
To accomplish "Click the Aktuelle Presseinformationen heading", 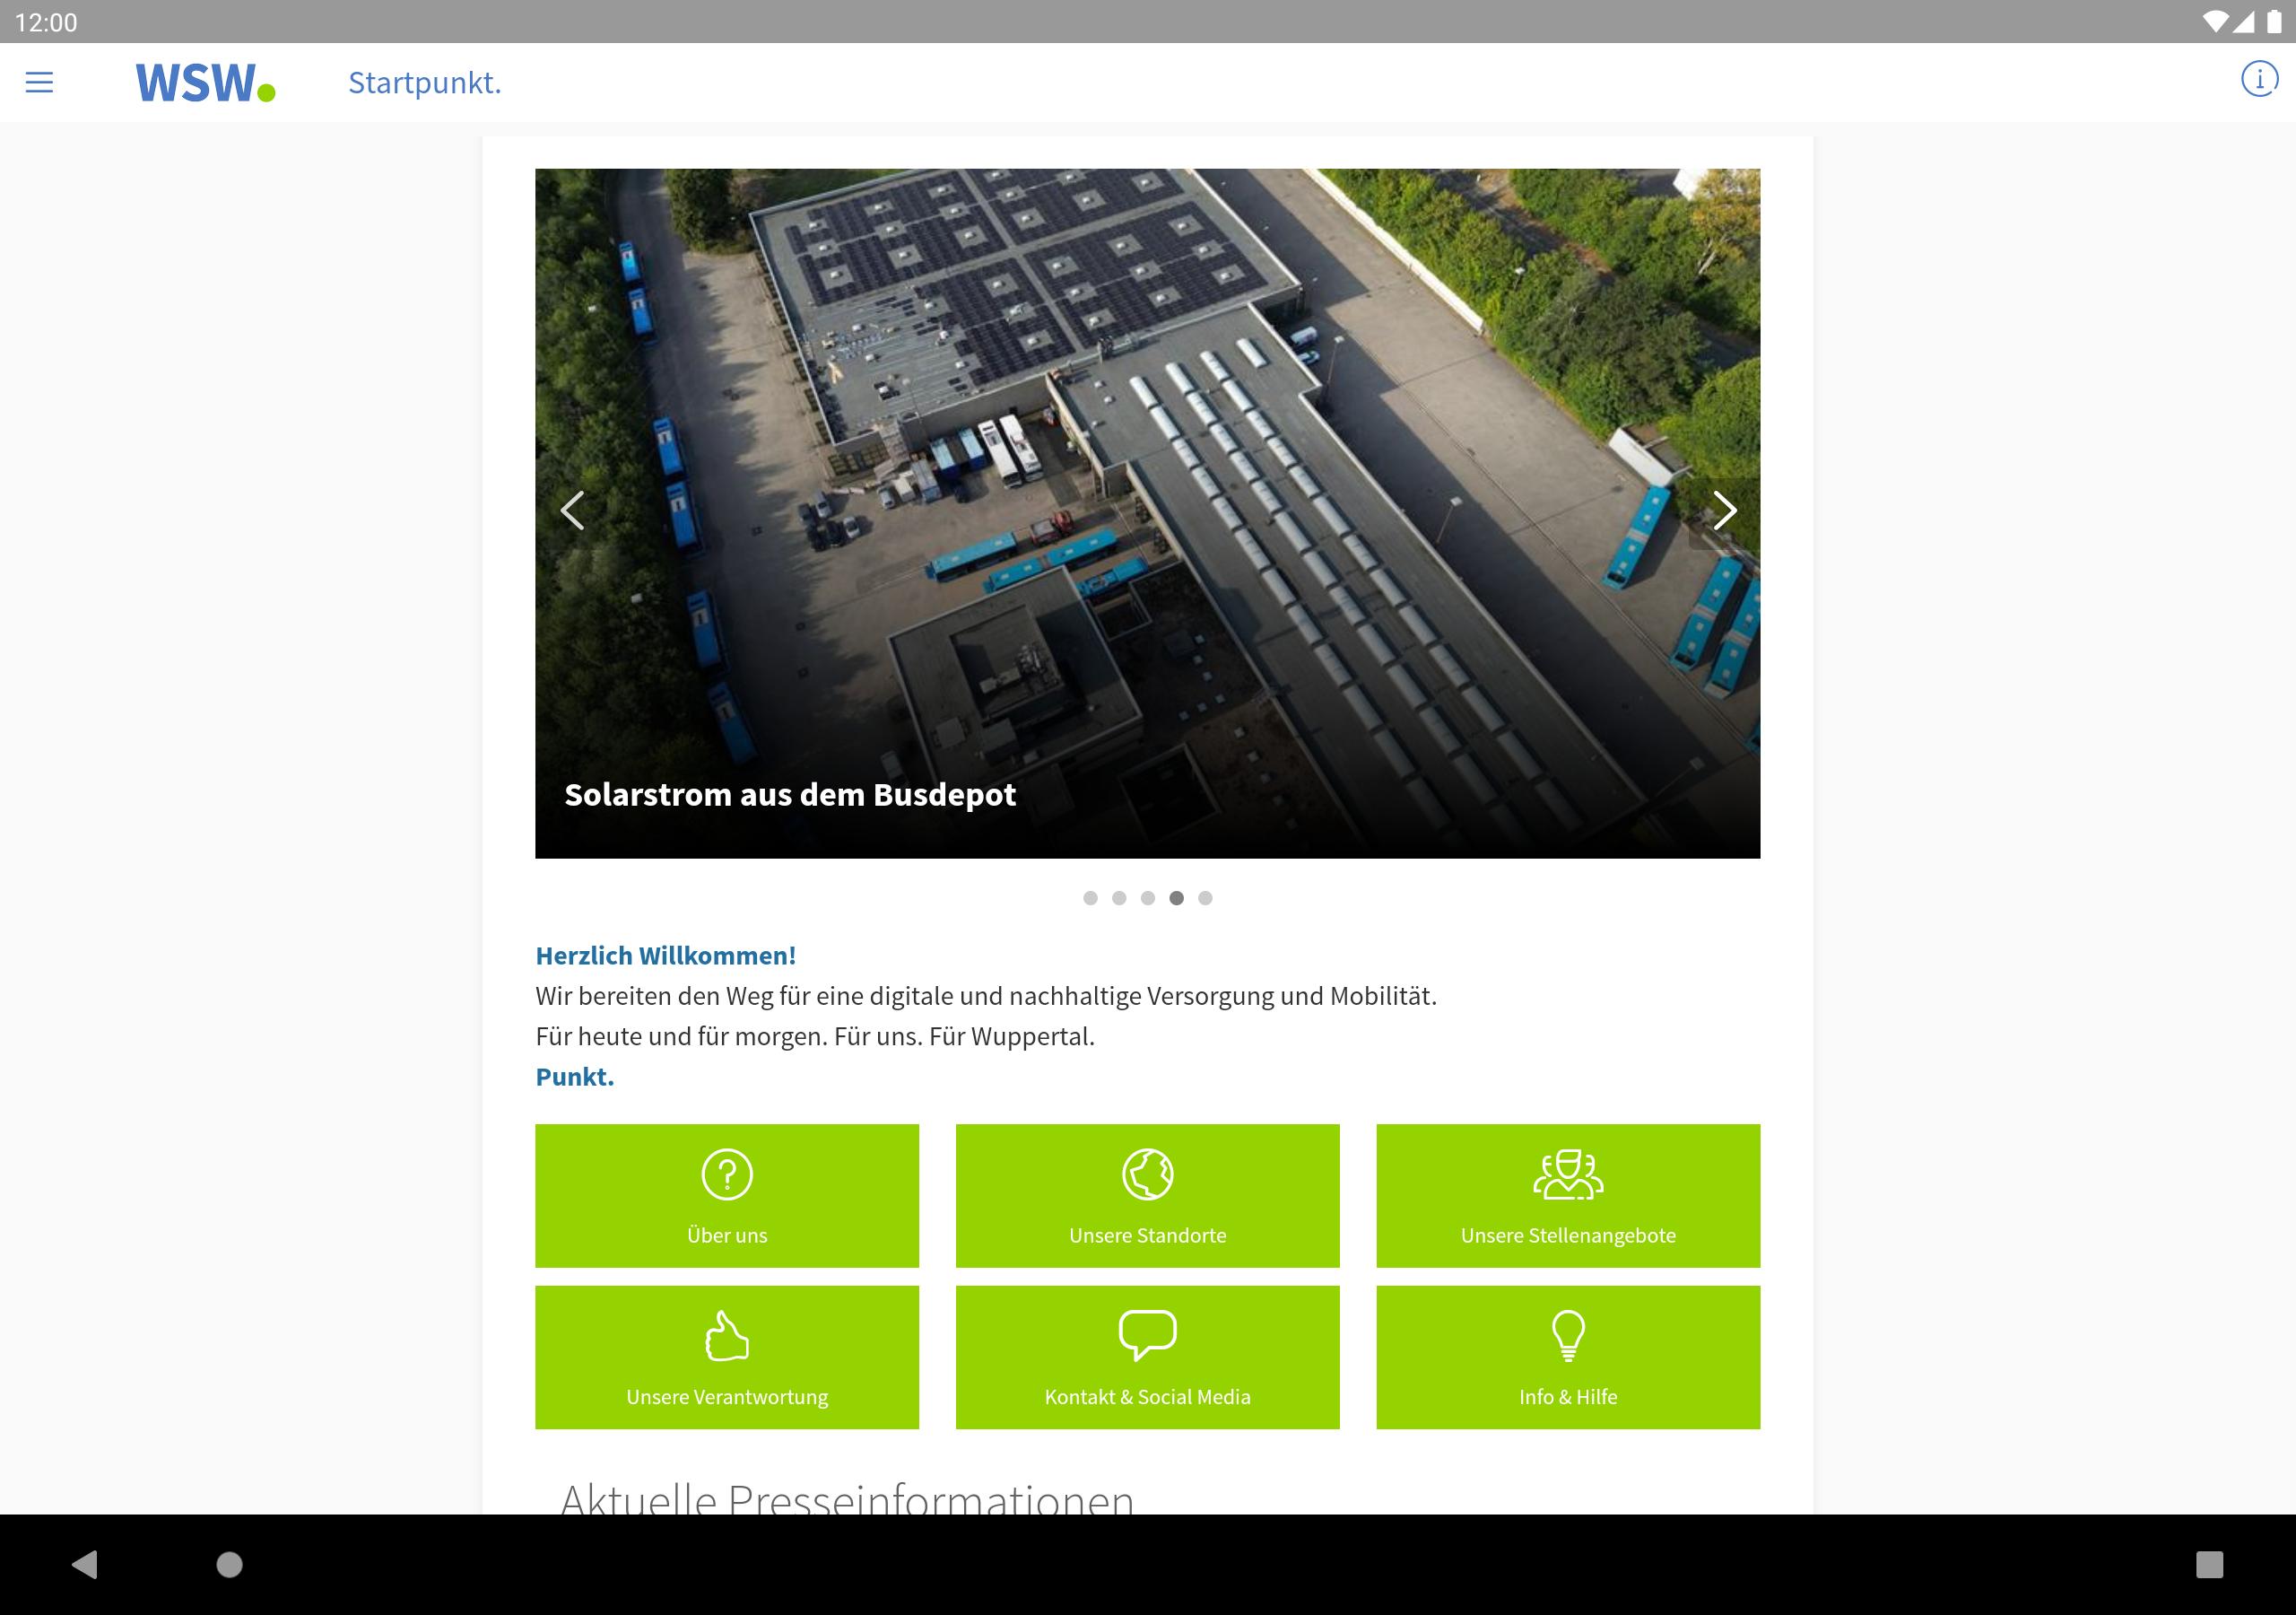I will coord(847,1498).
